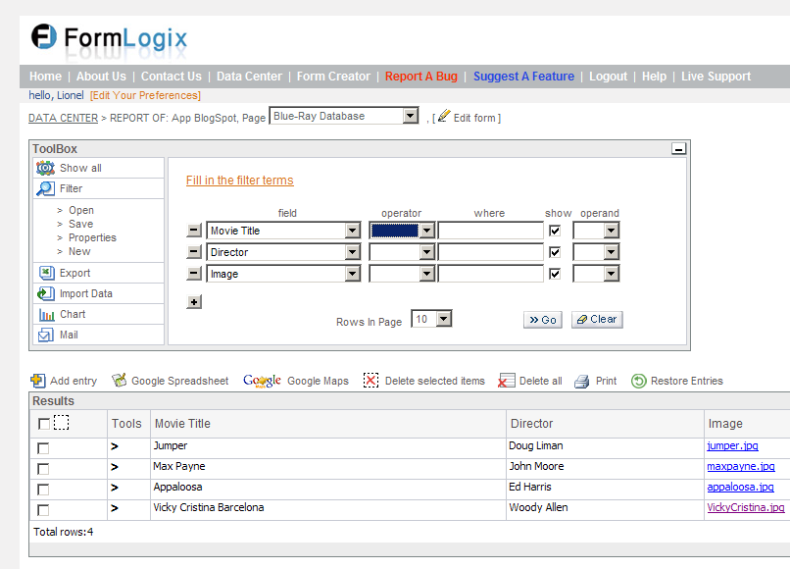Click the Import Data icon
The image size is (790, 569).
[46, 293]
